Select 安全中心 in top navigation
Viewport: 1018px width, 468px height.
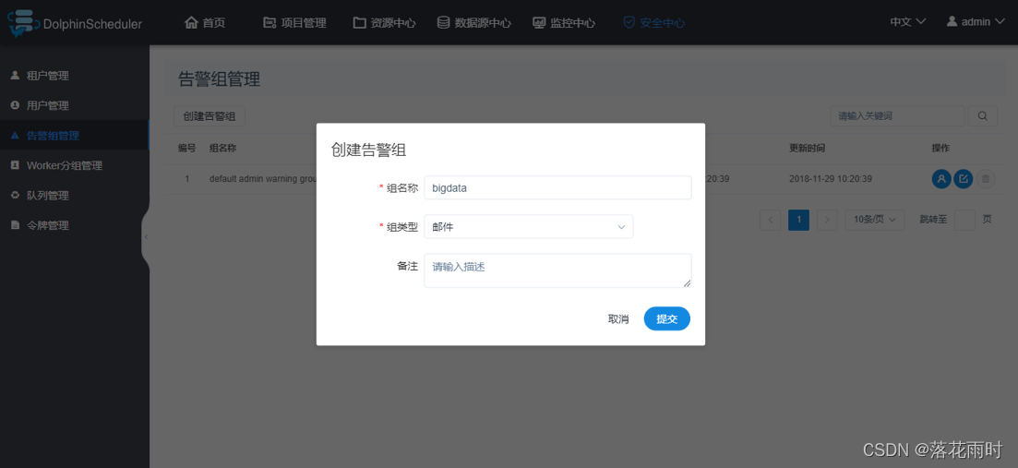tap(653, 23)
